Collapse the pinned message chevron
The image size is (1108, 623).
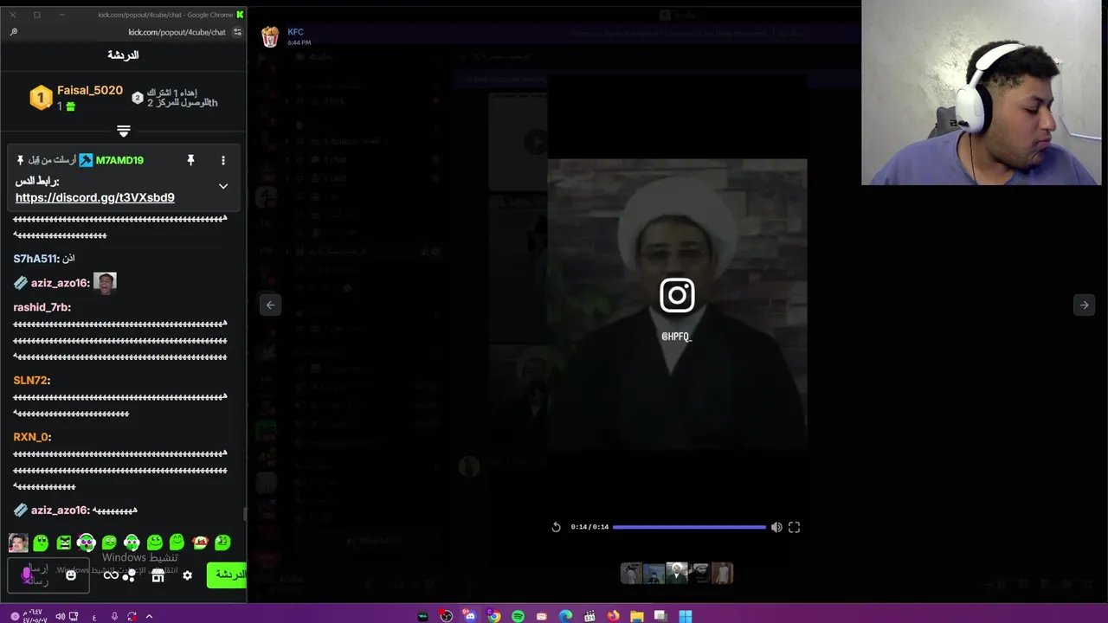222,186
